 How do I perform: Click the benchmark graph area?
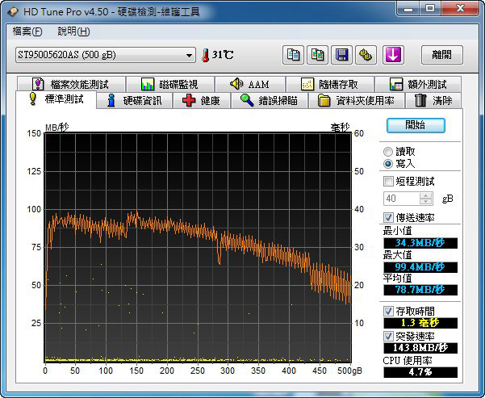pyautogui.click(x=198, y=248)
